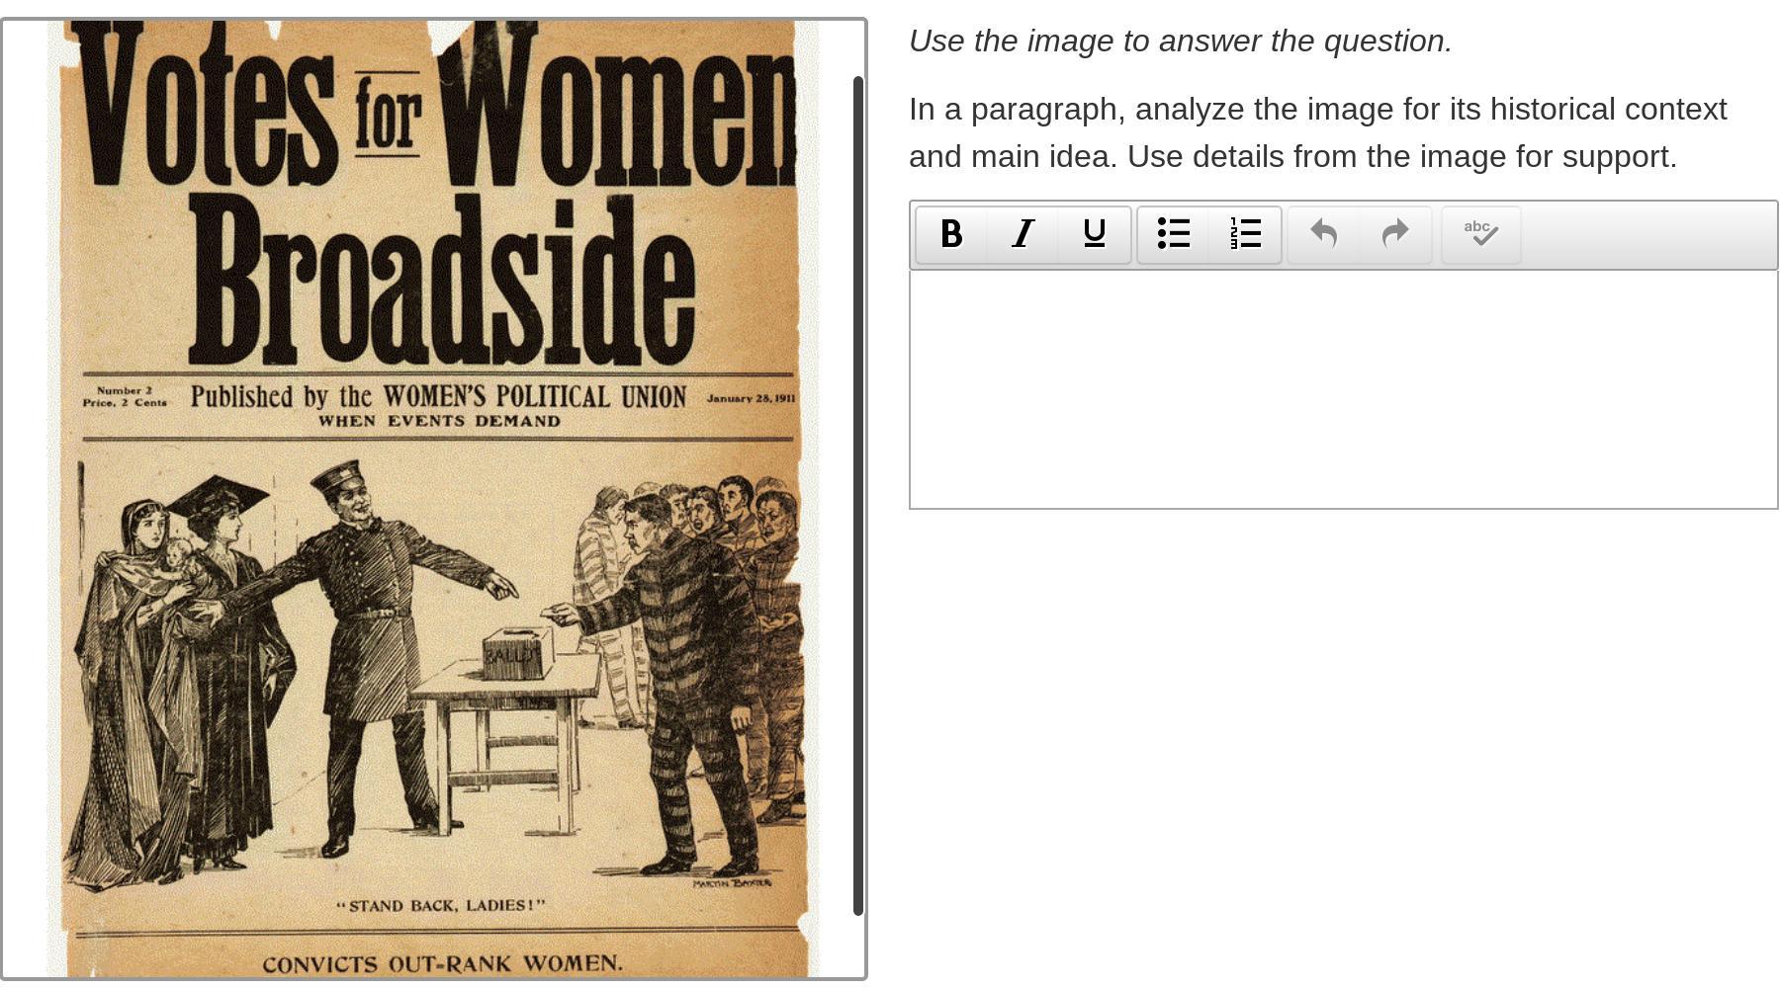Toggle bold formatting in the editor

pyautogui.click(x=951, y=234)
